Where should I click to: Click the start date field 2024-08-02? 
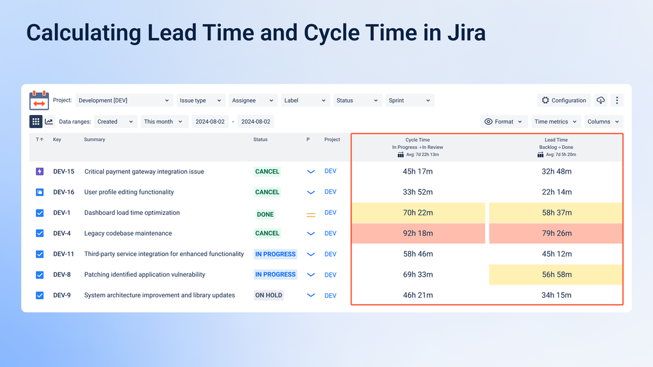(210, 121)
